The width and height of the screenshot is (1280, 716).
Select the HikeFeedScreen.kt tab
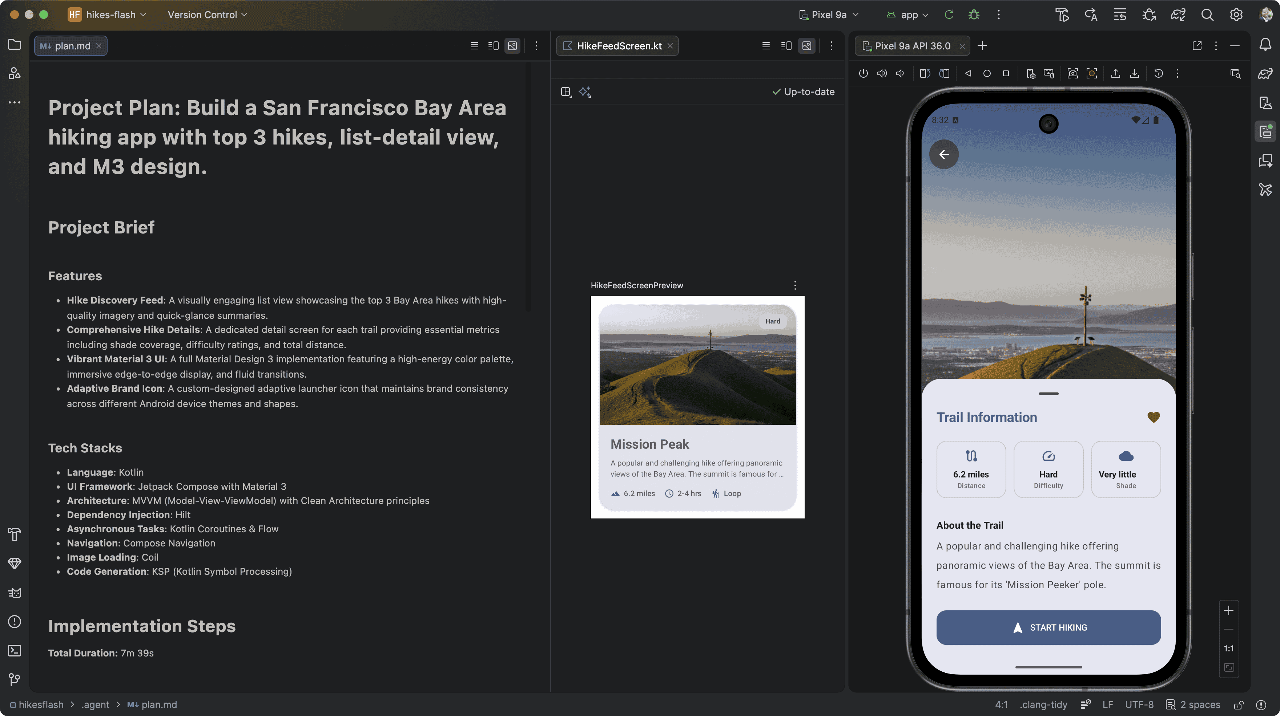(619, 46)
